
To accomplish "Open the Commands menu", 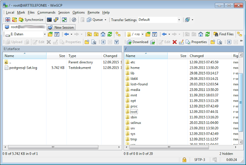I will [x=46, y=12].
